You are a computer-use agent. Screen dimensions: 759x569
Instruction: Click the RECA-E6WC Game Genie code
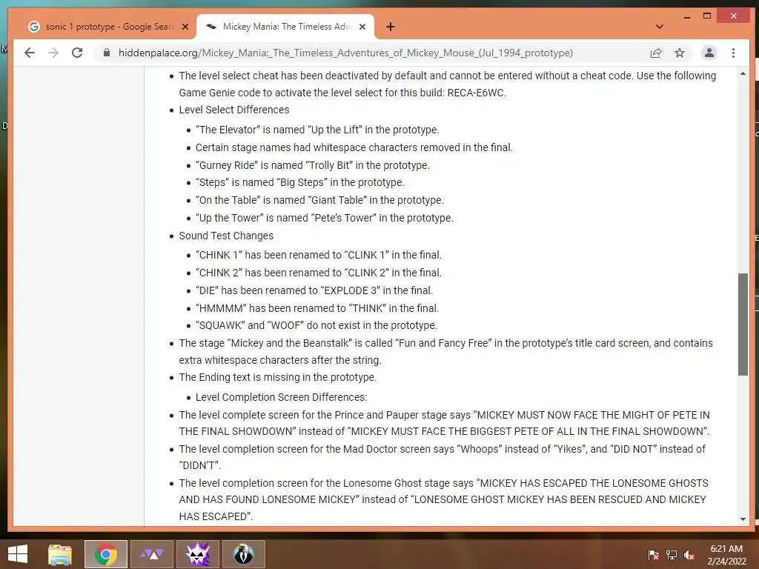tap(477, 93)
